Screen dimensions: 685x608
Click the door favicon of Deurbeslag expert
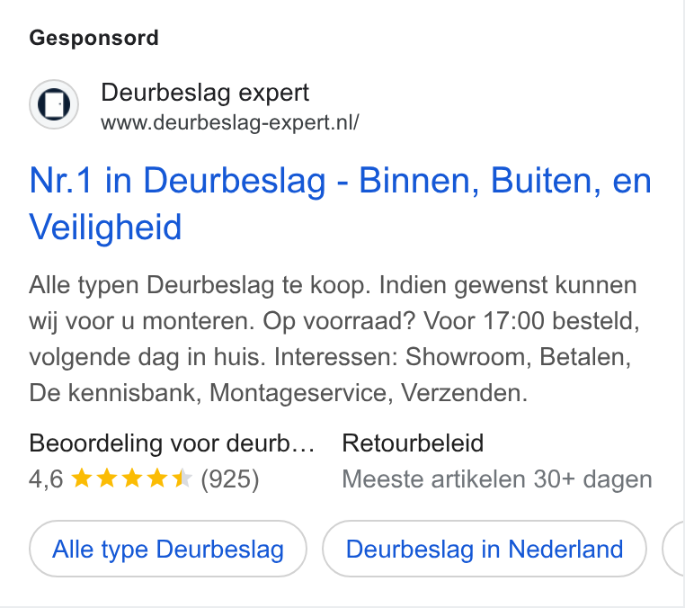[x=54, y=104]
